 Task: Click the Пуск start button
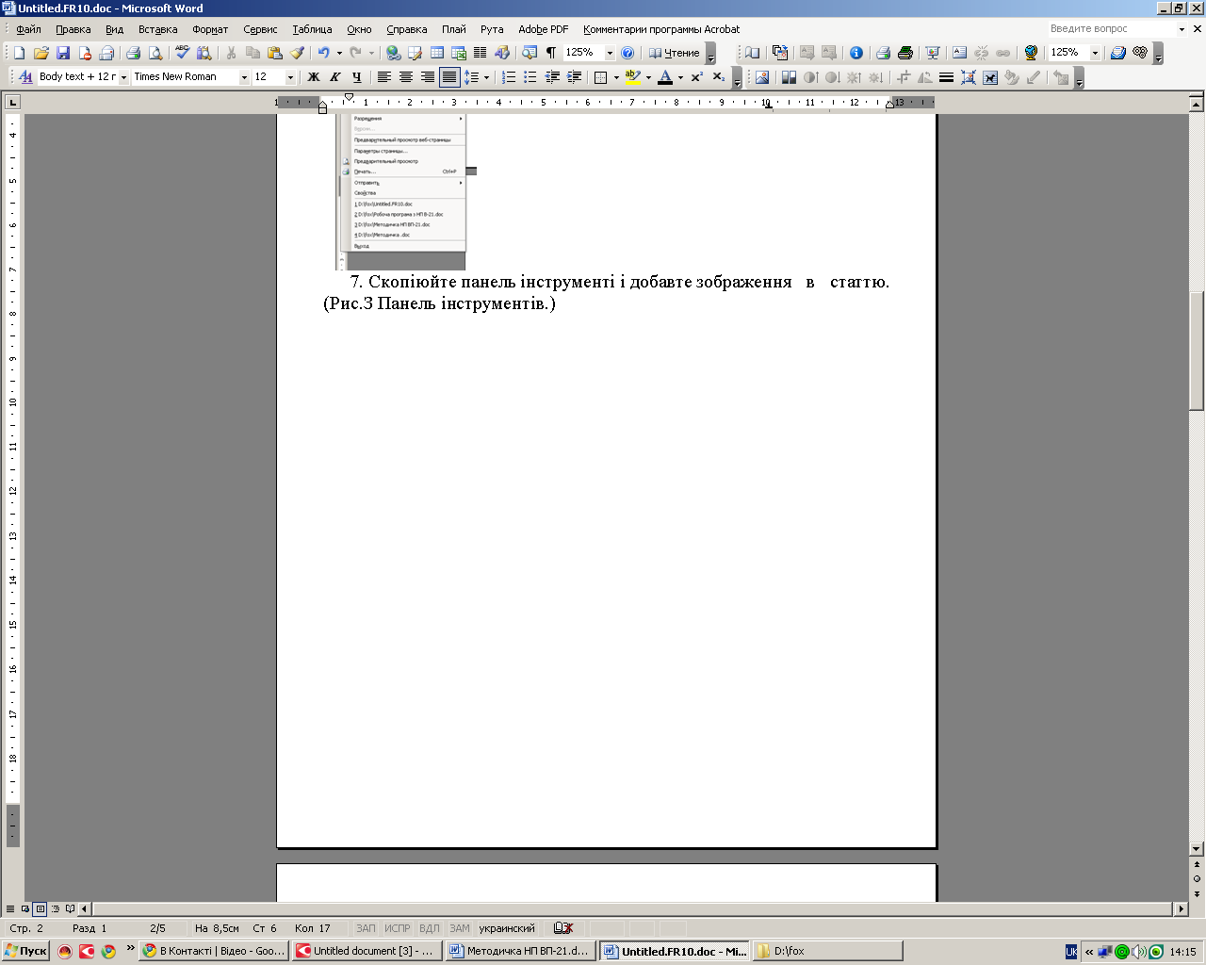[x=25, y=951]
